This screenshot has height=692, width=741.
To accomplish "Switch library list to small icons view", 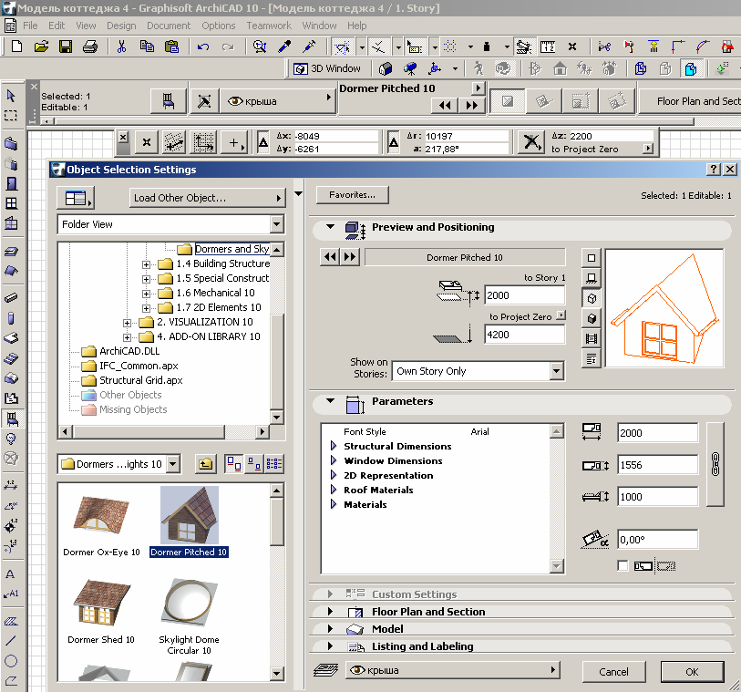I will [x=254, y=464].
